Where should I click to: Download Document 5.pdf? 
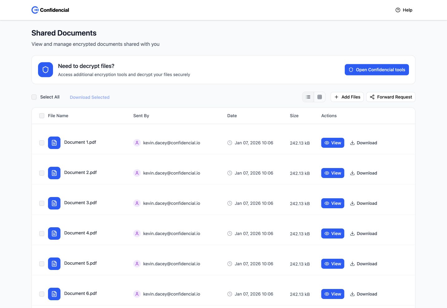click(x=363, y=264)
